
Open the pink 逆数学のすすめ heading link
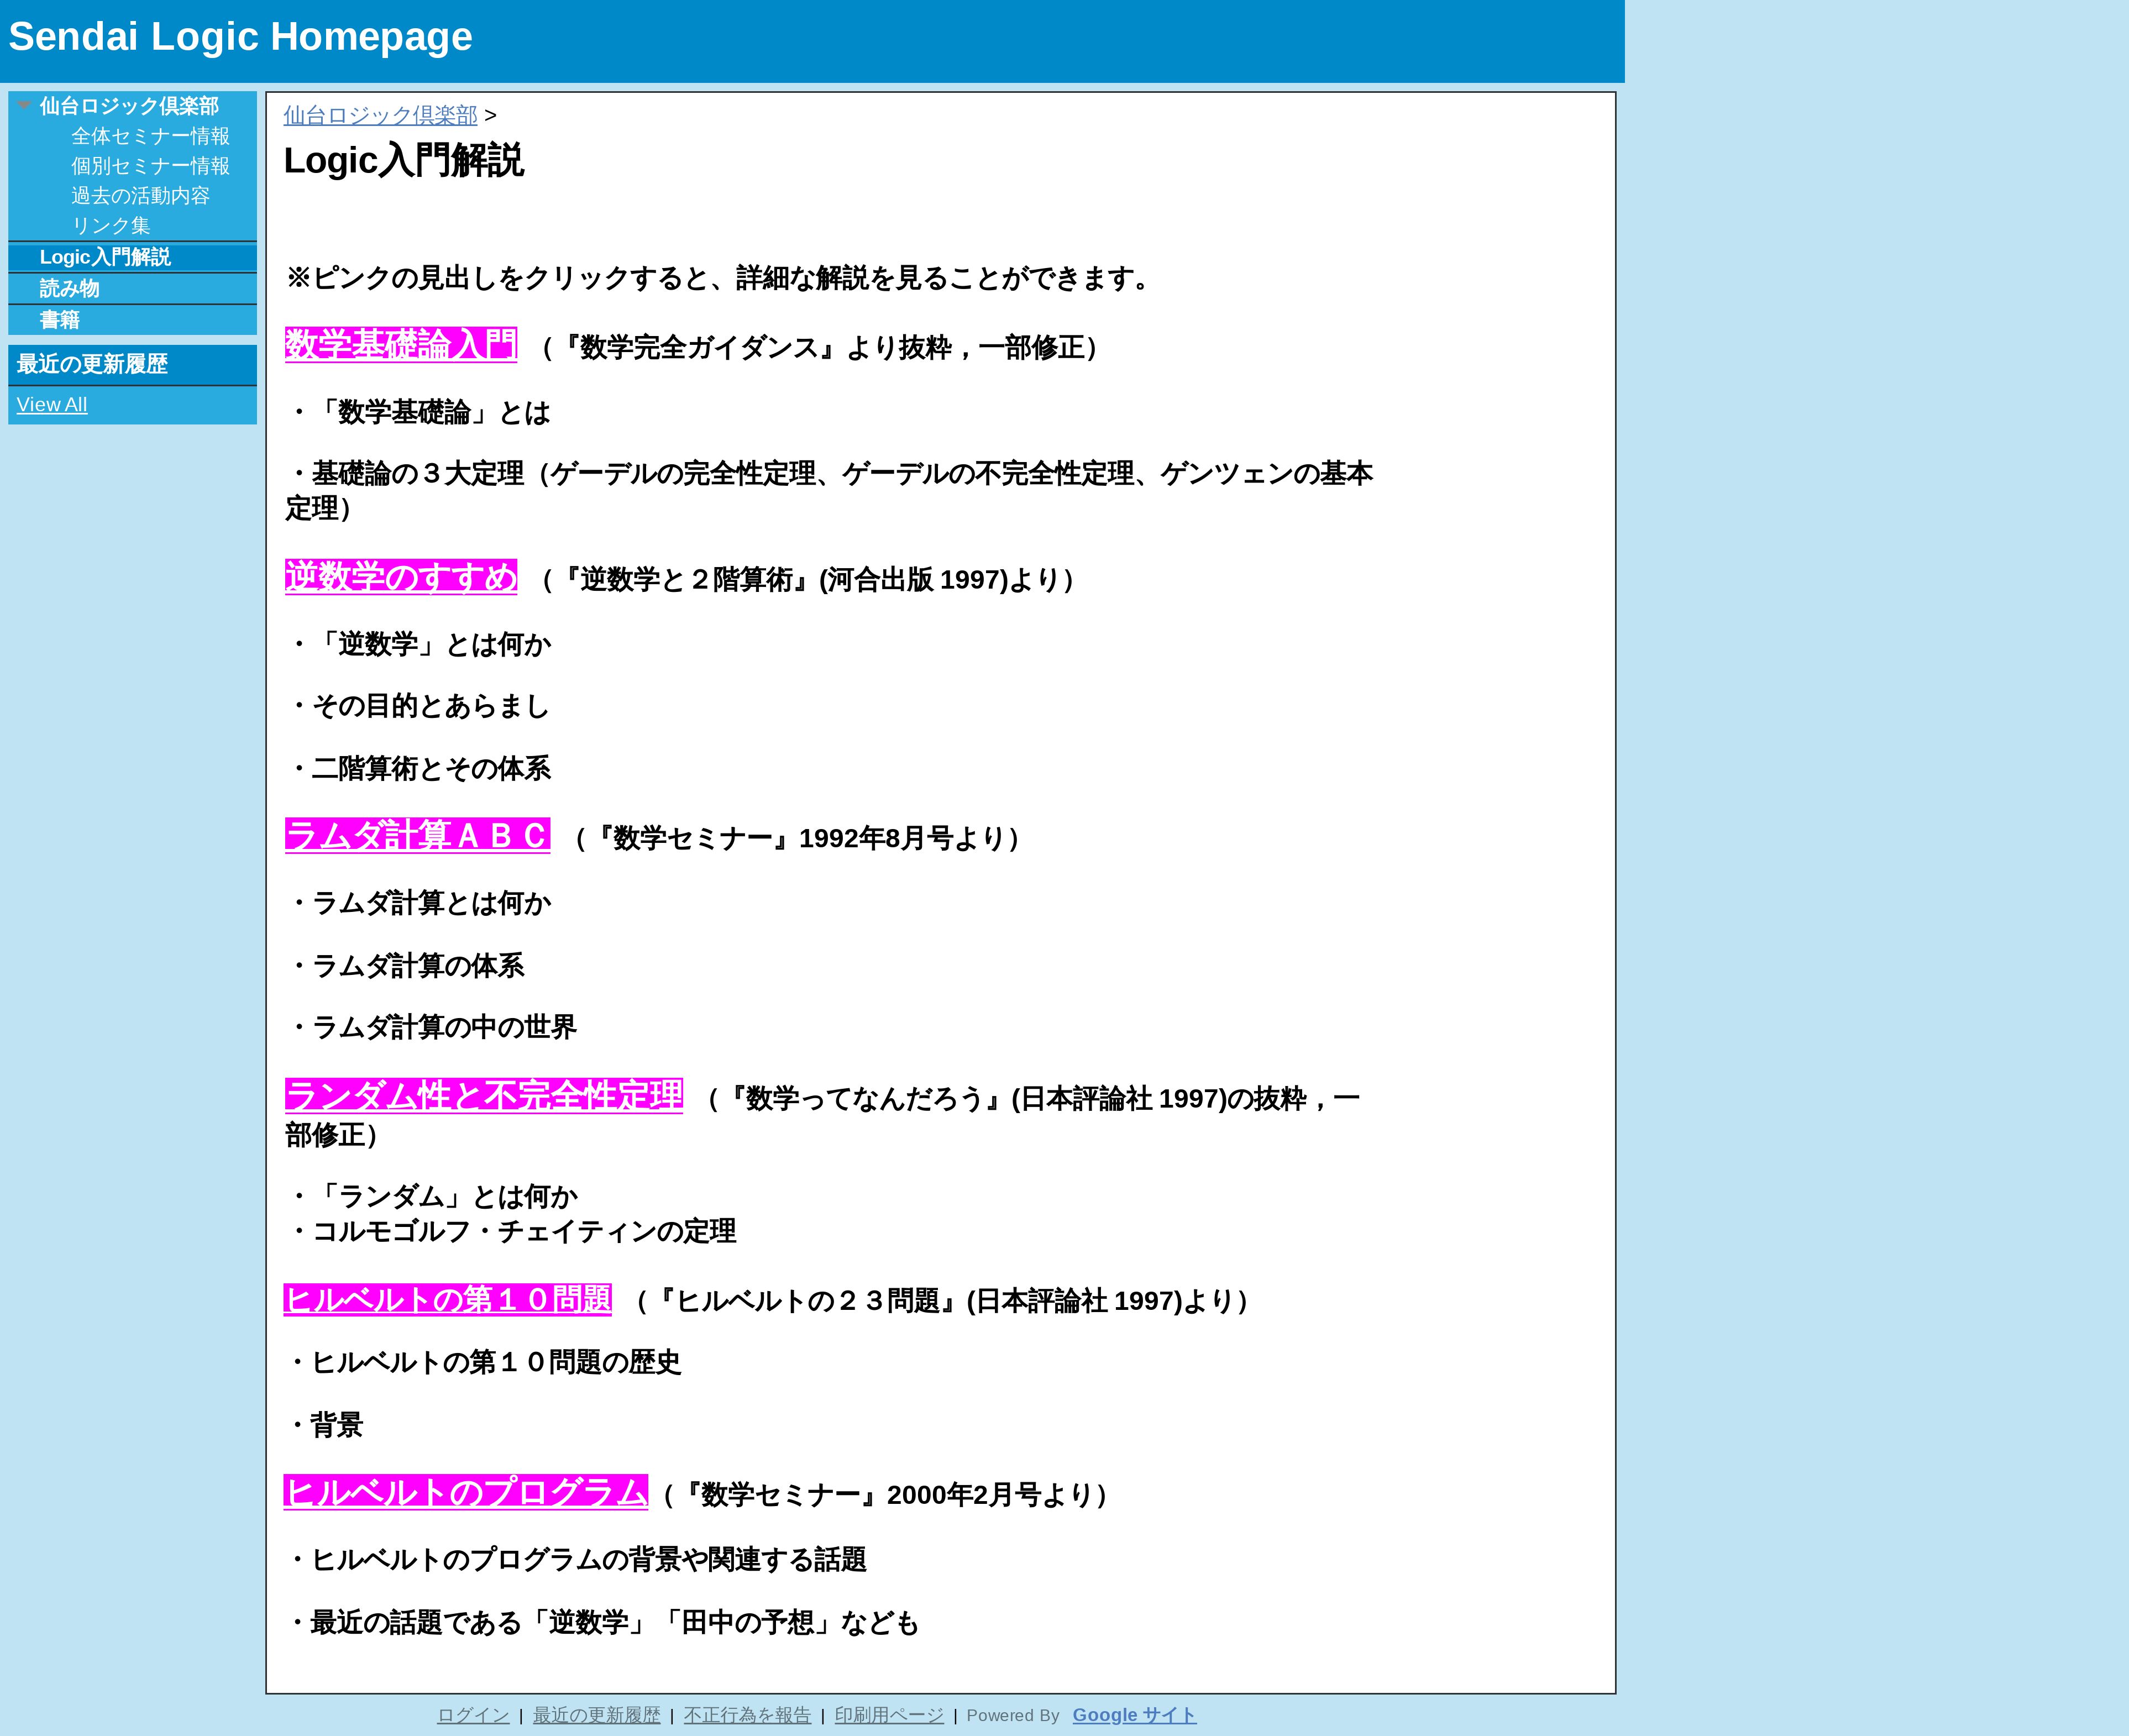coord(400,577)
